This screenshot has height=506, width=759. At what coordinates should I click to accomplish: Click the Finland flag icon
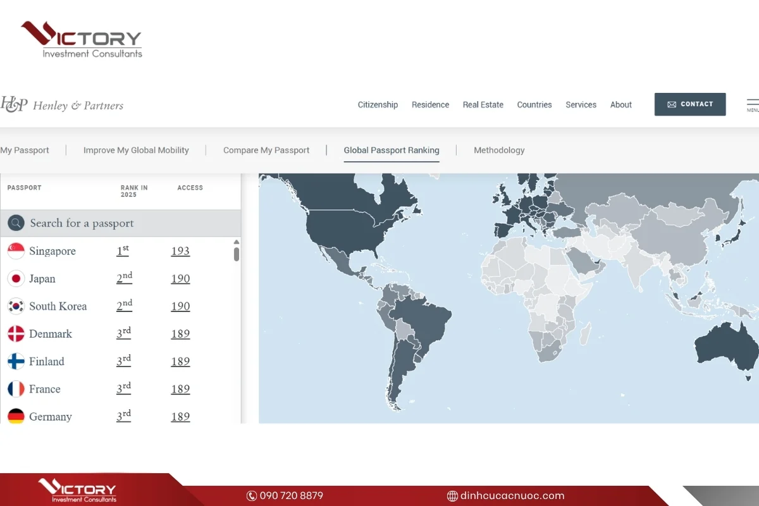pyautogui.click(x=16, y=361)
